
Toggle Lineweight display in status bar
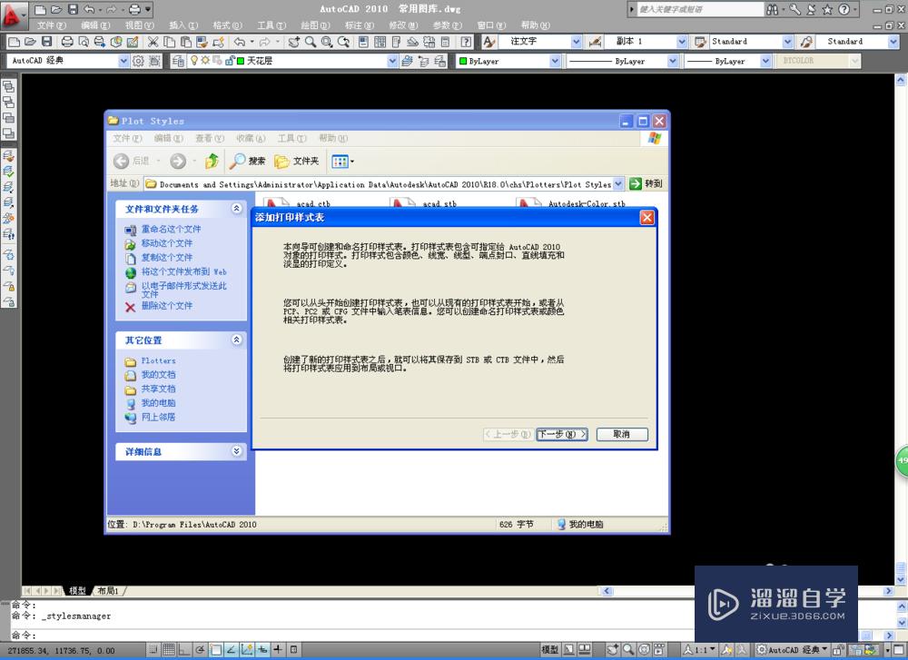pos(278,650)
